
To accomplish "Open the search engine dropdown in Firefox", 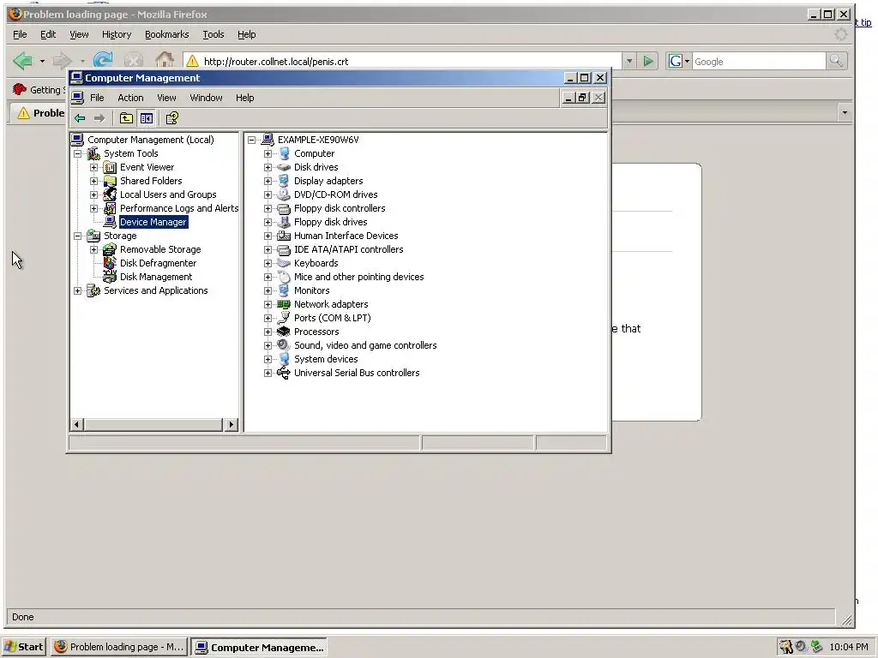I will tap(687, 61).
